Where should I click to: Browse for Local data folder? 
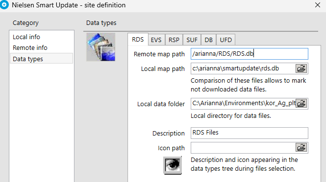301,103
